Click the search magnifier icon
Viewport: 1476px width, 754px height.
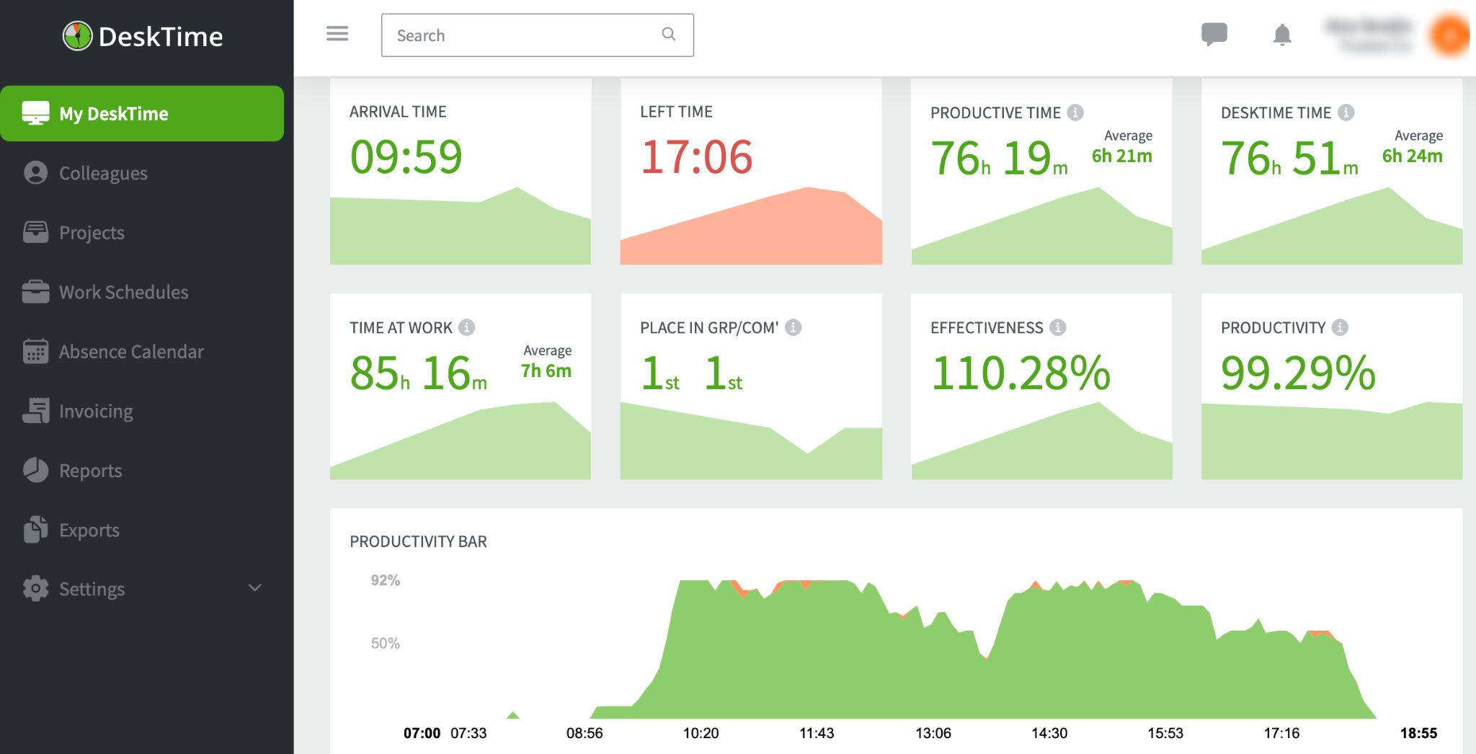coord(669,34)
